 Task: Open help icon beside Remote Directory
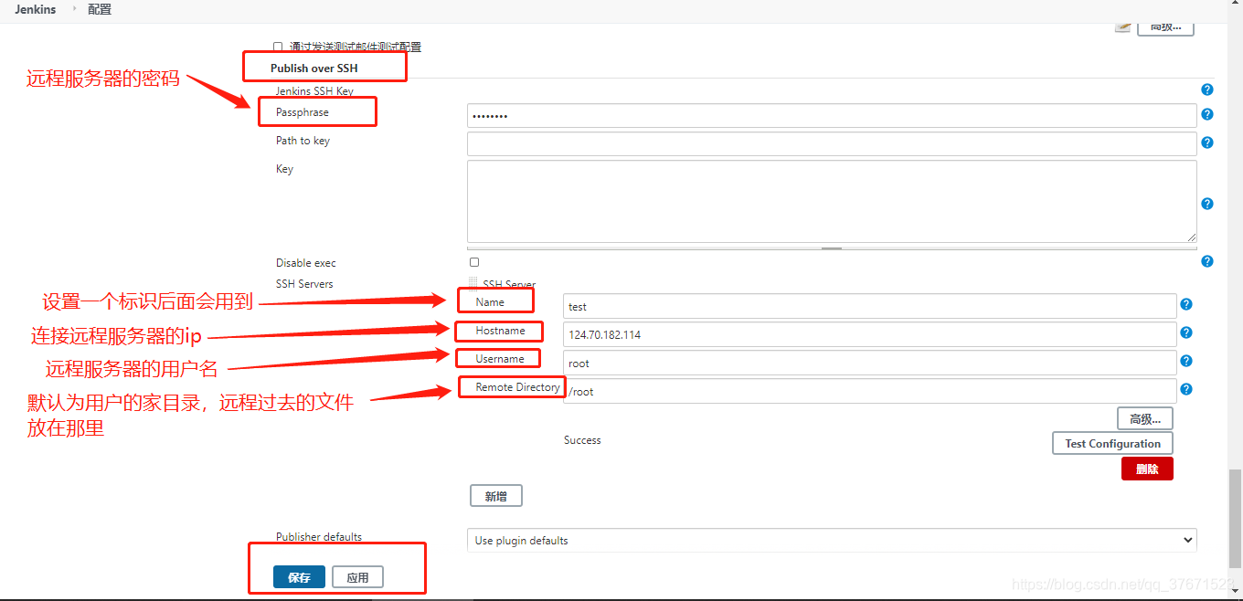pyautogui.click(x=1186, y=388)
